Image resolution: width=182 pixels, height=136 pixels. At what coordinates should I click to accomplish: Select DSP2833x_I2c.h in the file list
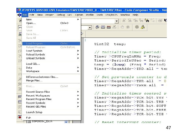pyautogui.click(x=42, y=121)
